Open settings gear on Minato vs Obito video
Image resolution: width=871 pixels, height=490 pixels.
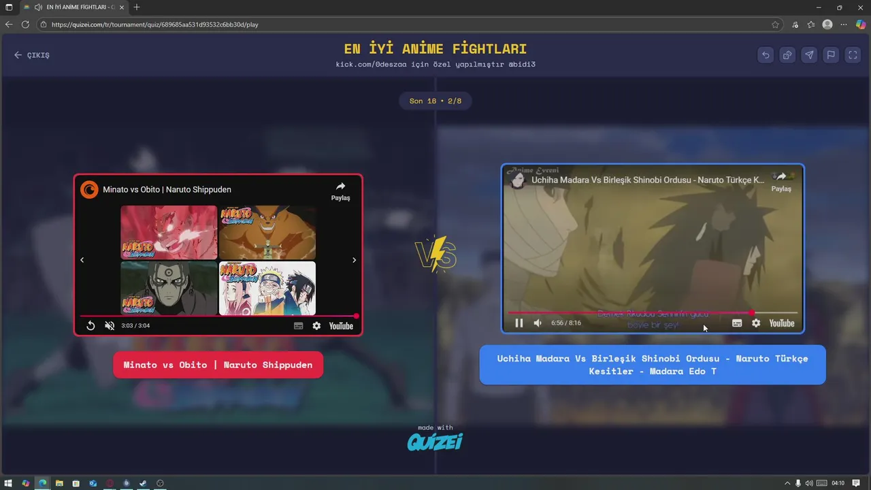[x=316, y=326]
